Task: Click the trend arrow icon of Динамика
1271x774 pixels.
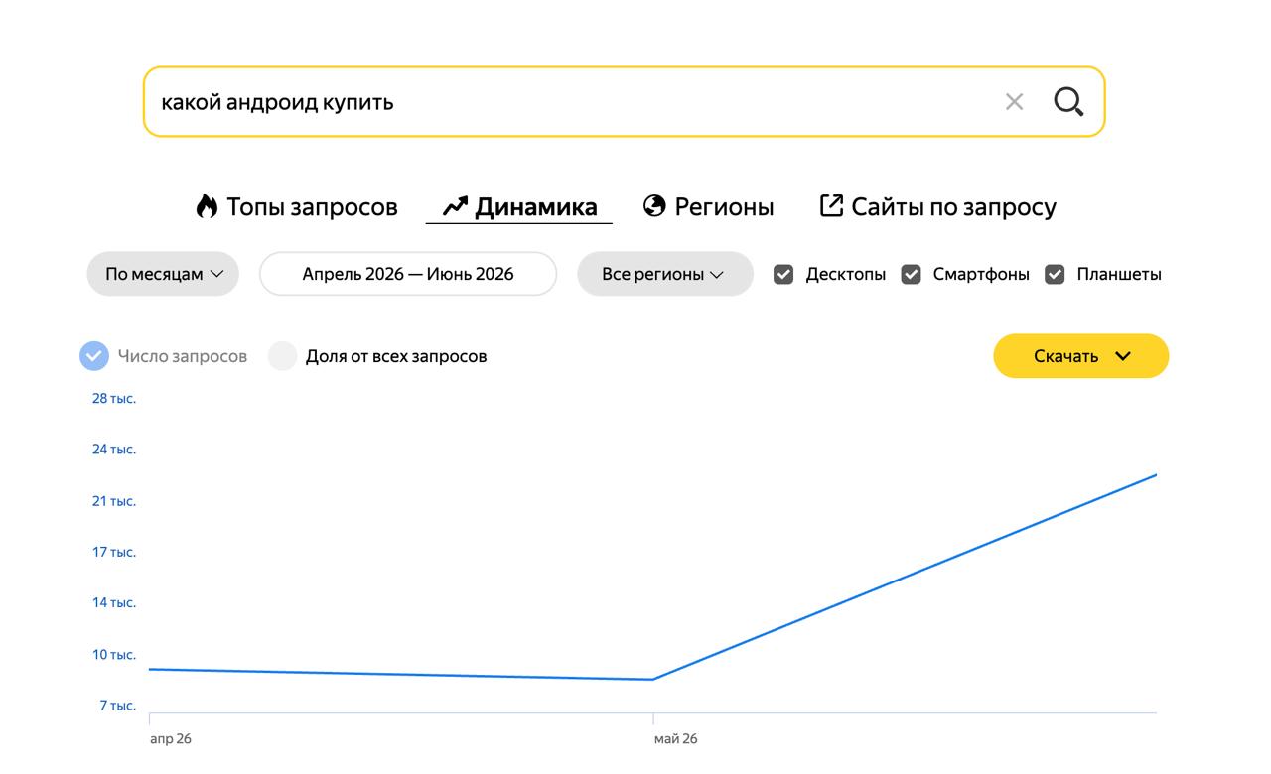Action: click(x=455, y=206)
